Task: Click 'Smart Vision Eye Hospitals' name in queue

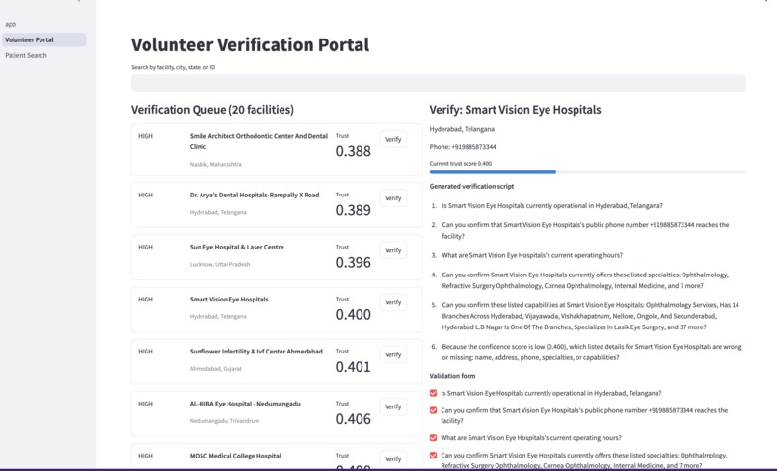Action: point(228,300)
